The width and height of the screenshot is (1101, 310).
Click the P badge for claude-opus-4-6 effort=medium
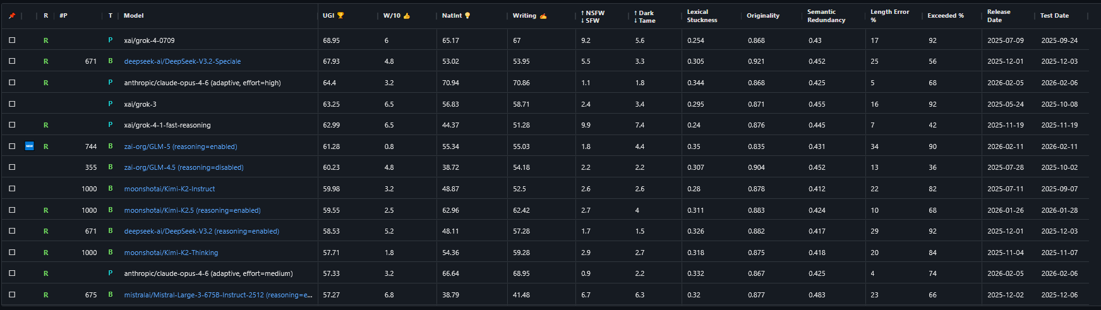(111, 273)
